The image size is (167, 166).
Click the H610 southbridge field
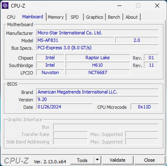[x=98, y=65]
